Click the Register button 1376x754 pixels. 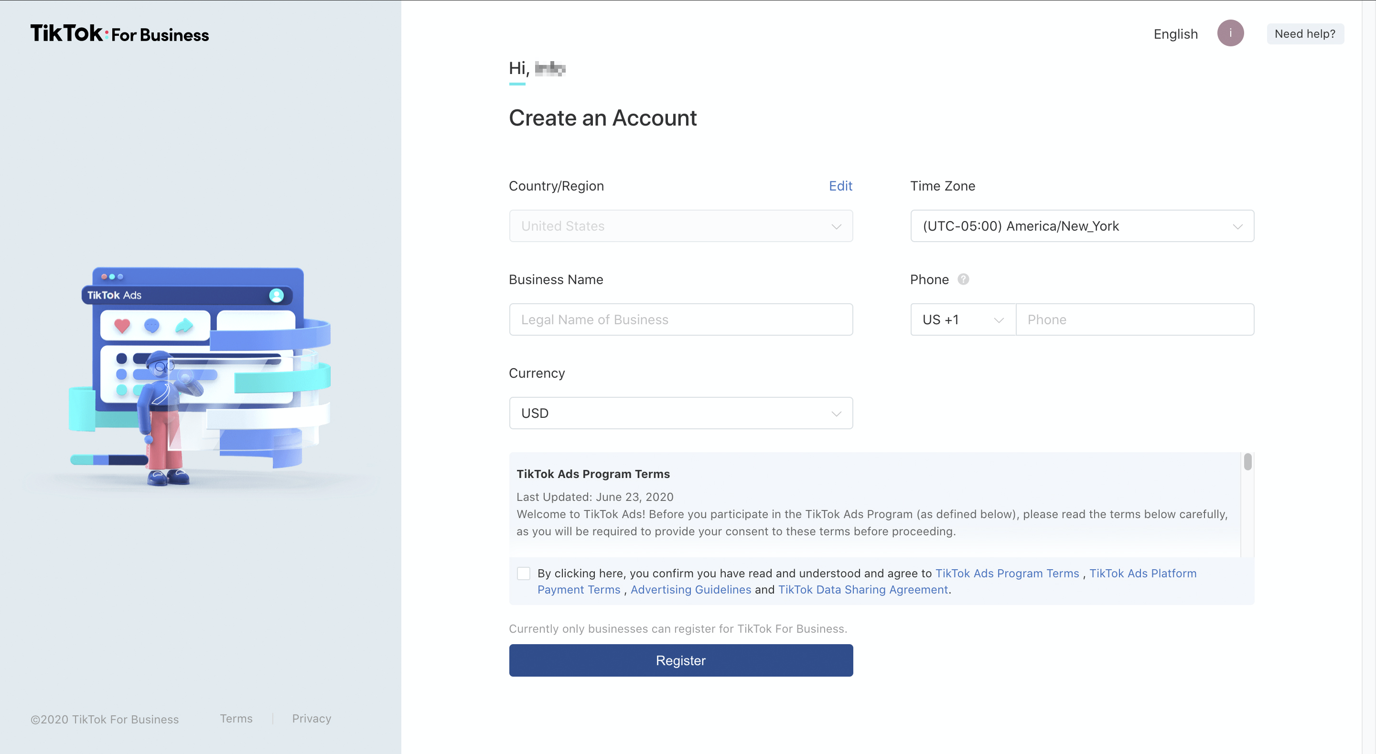click(681, 660)
